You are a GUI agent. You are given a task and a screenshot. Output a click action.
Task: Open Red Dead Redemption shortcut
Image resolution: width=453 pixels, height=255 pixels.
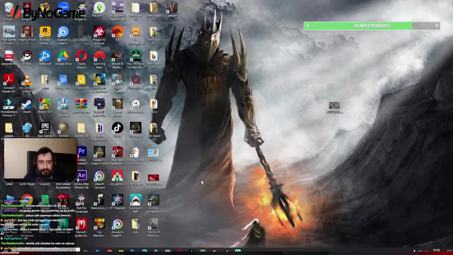pyautogui.click(x=117, y=156)
